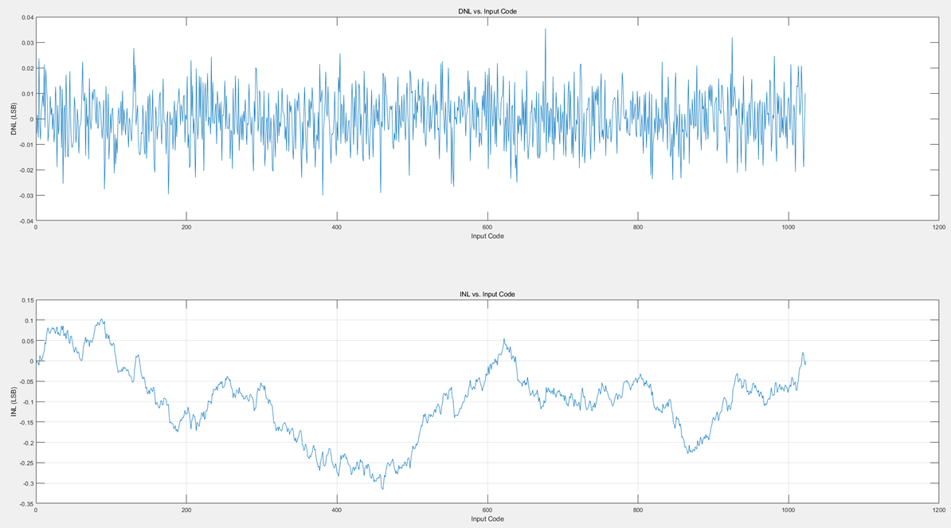Click the Input Code label under the INL plot

(x=488, y=518)
